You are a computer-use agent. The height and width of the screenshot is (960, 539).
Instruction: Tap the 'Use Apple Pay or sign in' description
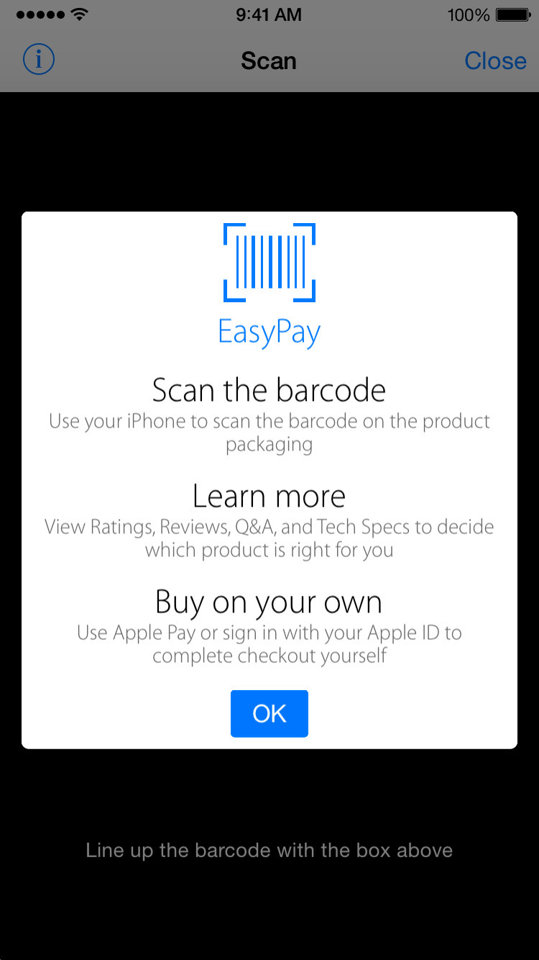269,645
